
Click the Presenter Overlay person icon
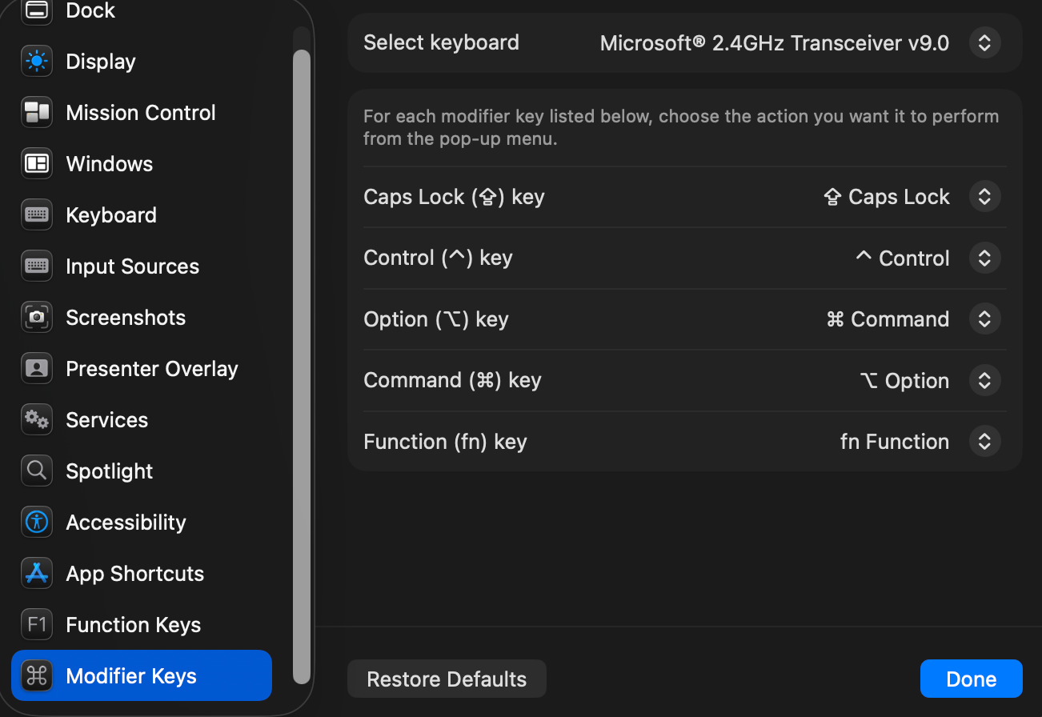[37, 369]
